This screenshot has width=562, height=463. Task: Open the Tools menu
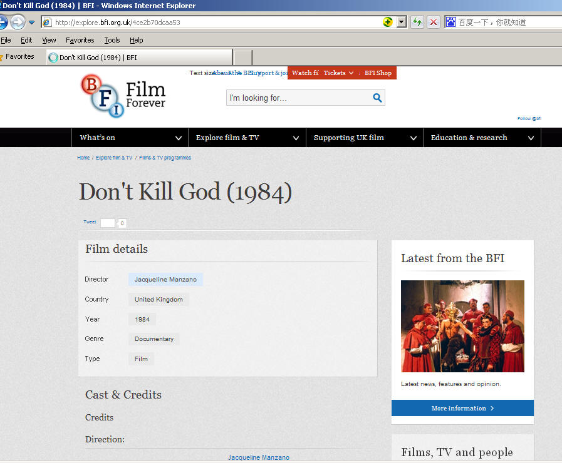112,40
